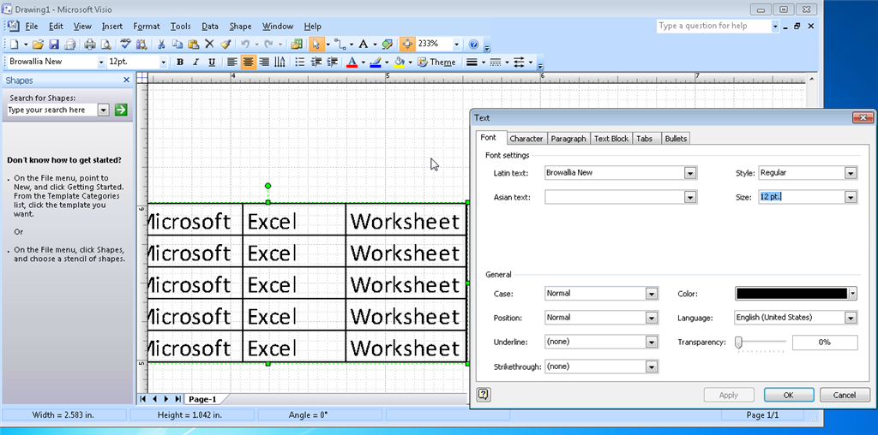Viewport: 878px width, 435px height.
Task: Open the zoom percentage dropdown
Action: [x=457, y=45]
